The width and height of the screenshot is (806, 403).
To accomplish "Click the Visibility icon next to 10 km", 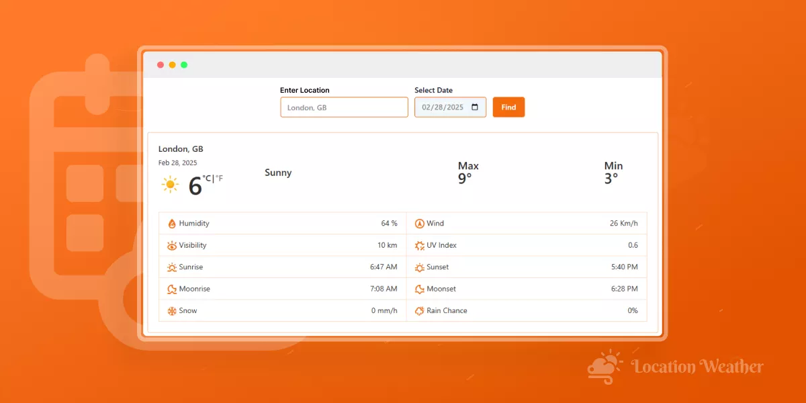I will (x=173, y=244).
